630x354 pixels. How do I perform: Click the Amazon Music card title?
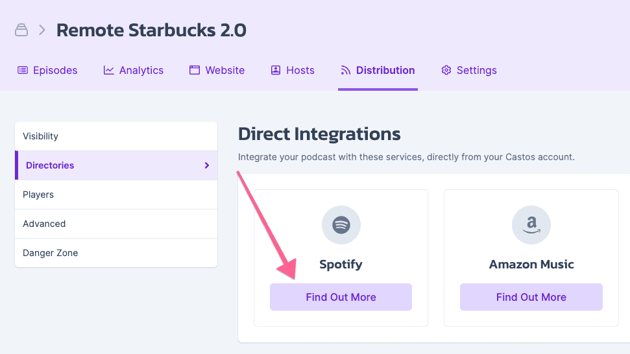click(x=531, y=264)
